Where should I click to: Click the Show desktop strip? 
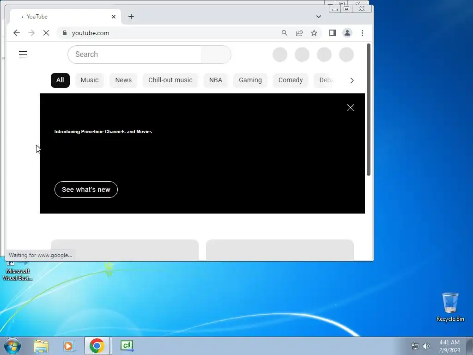(x=470, y=346)
